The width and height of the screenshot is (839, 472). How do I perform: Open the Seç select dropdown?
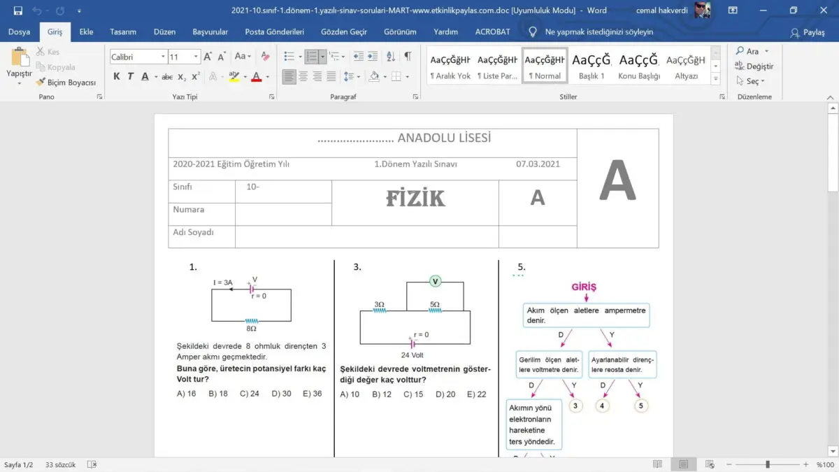click(x=751, y=81)
